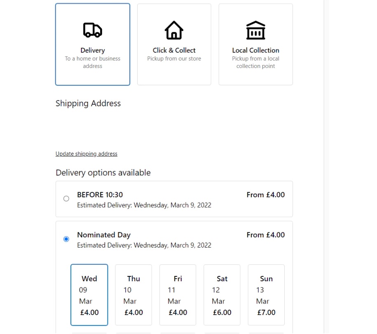The image size is (377, 334).
Task: Click the Nominated Day estimated delivery text
Action: point(144,245)
